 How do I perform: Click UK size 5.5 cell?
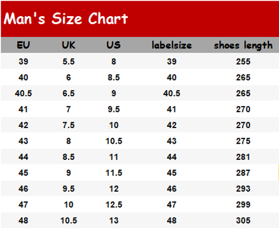coord(69,61)
